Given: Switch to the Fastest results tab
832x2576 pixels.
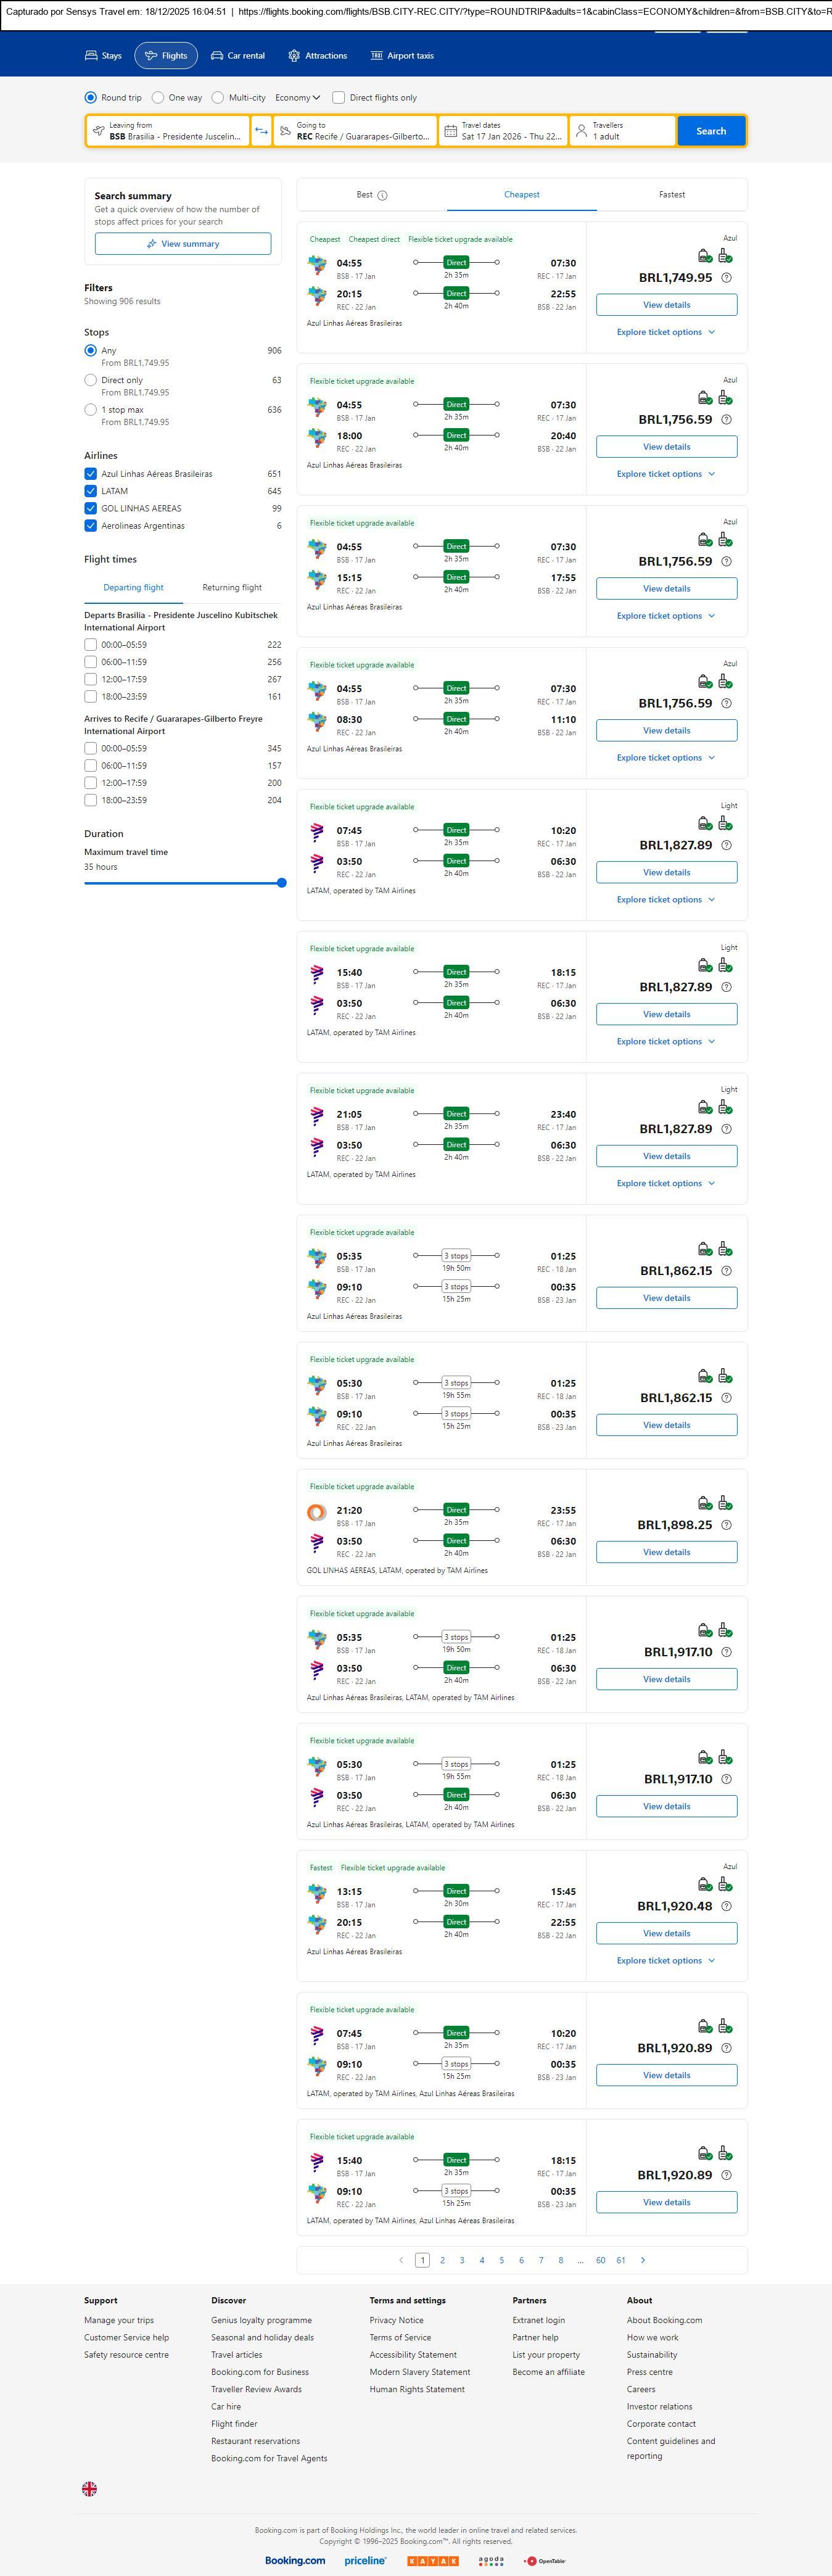Looking at the screenshot, I should tap(672, 195).
